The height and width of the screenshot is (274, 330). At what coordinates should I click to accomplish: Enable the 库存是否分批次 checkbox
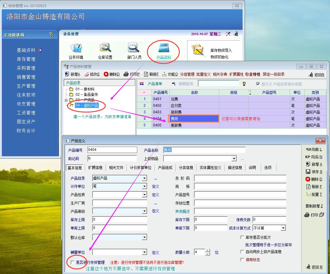tap(242, 238)
